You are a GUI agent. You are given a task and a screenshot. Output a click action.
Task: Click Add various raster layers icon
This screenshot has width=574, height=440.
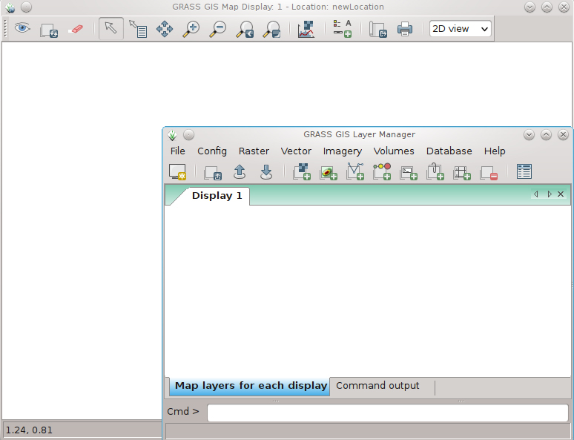[329, 172]
